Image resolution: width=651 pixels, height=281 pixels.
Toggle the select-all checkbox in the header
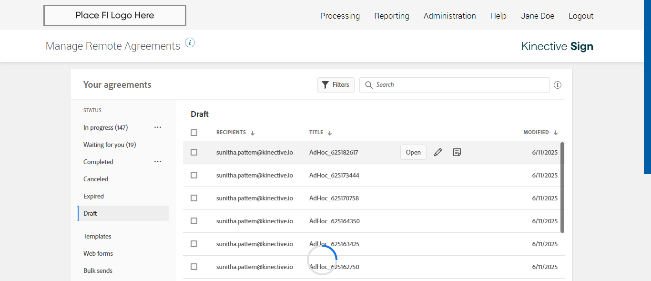(x=194, y=133)
